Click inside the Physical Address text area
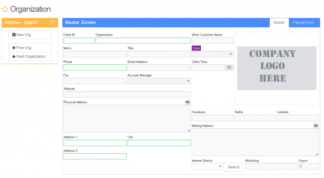Image resolution: width=324 pixels, height=178 pixels. pos(126,119)
